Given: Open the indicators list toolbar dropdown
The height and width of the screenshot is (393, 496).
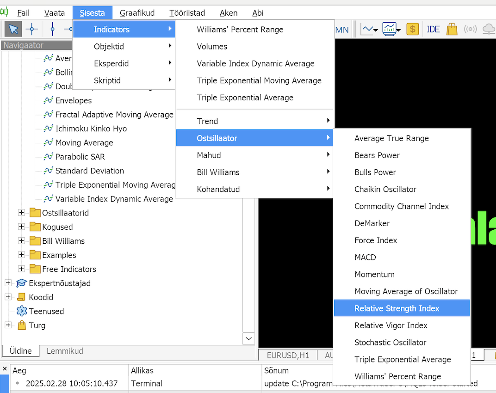Looking at the screenshot, I should click(x=391, y=30).
